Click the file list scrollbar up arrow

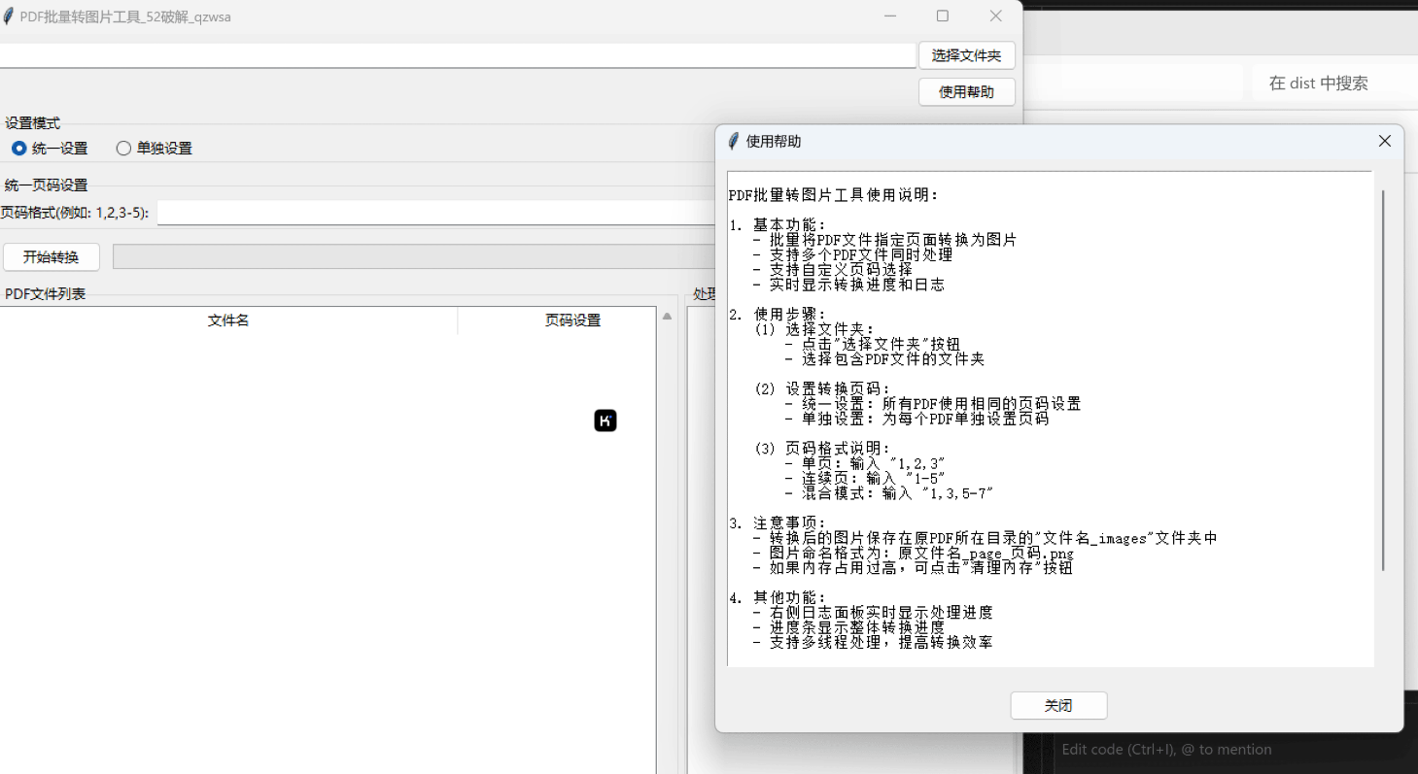(x=667, y=316)
